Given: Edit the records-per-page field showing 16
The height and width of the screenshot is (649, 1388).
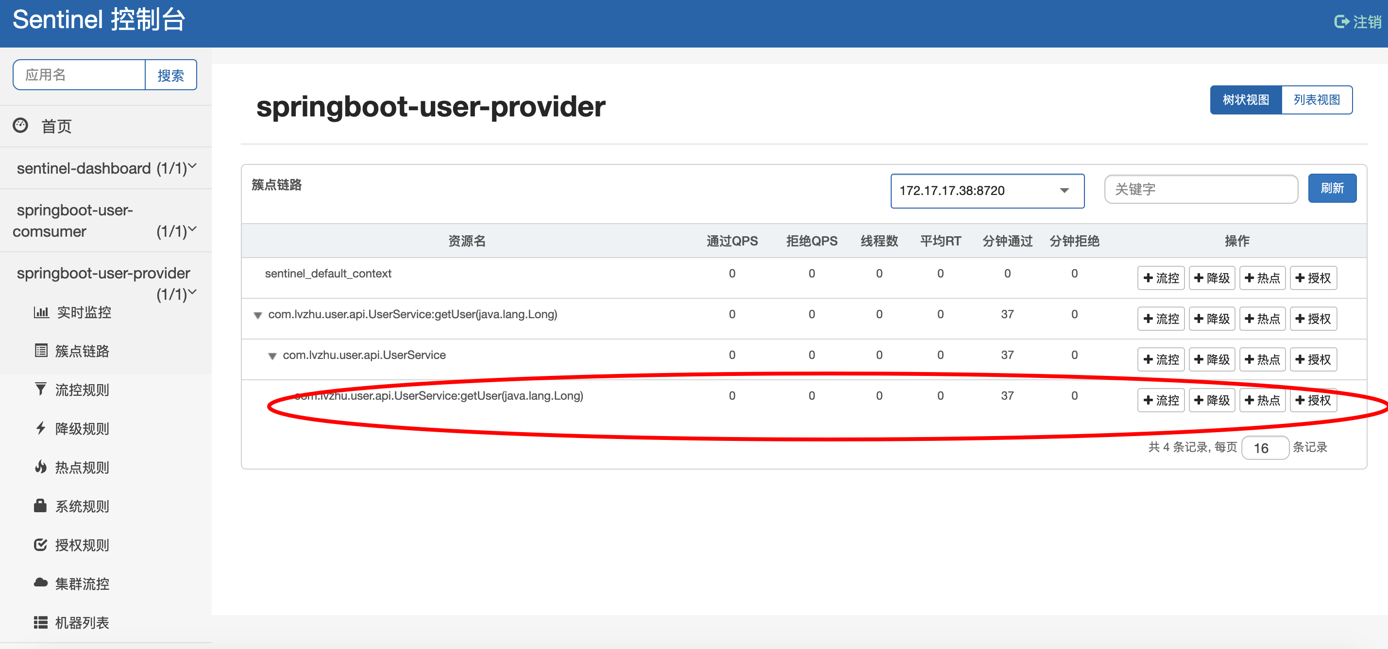Looking at the screenshot, I should [1265, 447].
